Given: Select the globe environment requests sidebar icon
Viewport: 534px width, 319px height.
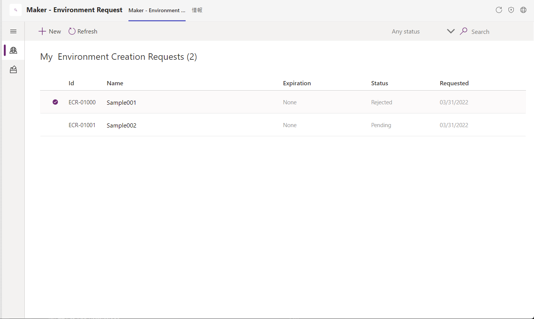Looking at the screenshot, I should (x=13, y=50).
